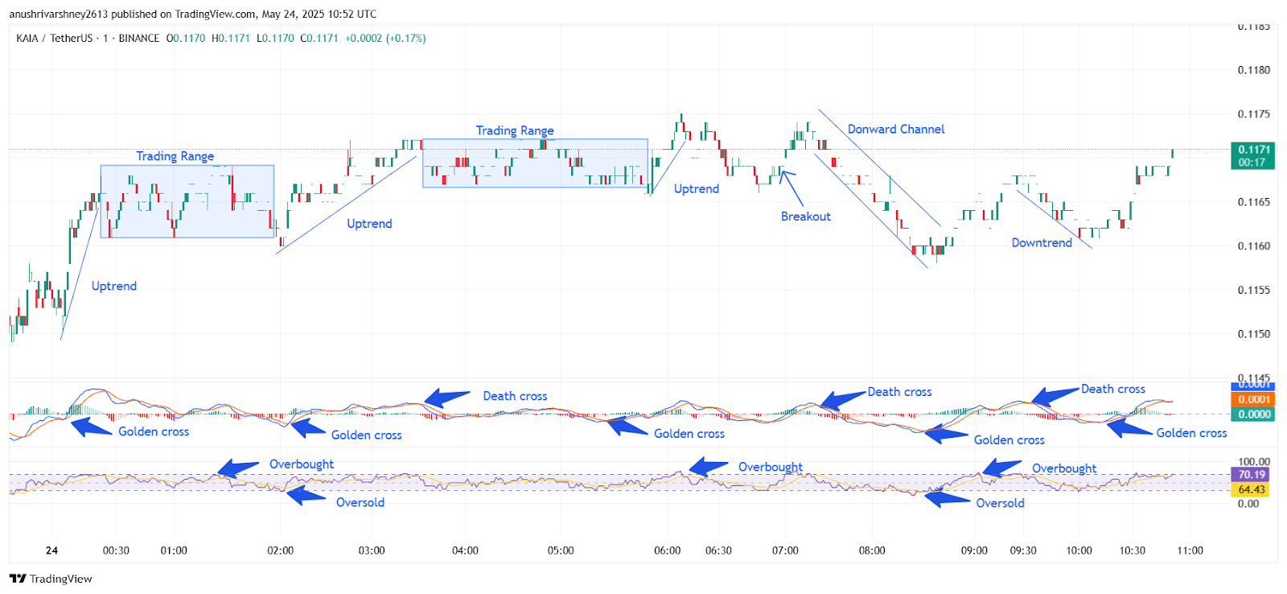
Task: Click the 0.1155 price axis label
Action: [x=1253, y=290]
